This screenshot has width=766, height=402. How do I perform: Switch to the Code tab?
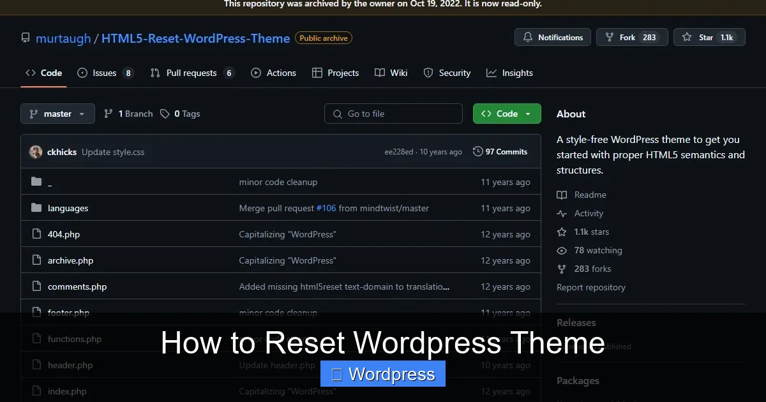(43, 73)
